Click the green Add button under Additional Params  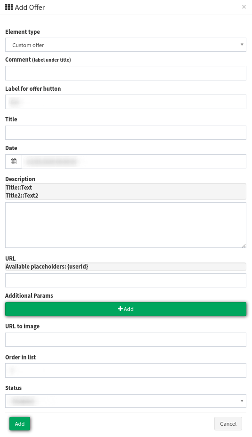coord(126,309)
